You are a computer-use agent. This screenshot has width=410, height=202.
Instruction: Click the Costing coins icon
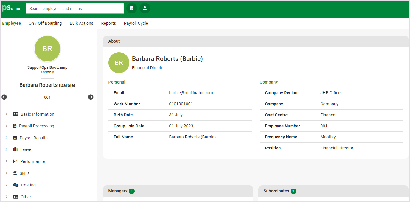click(x=16, y=185)
